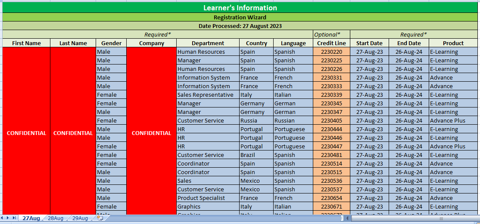Select the Date Processed: 27 August 2023 cell
Viewport: 480px width, 224px height.
click(240, 26)
